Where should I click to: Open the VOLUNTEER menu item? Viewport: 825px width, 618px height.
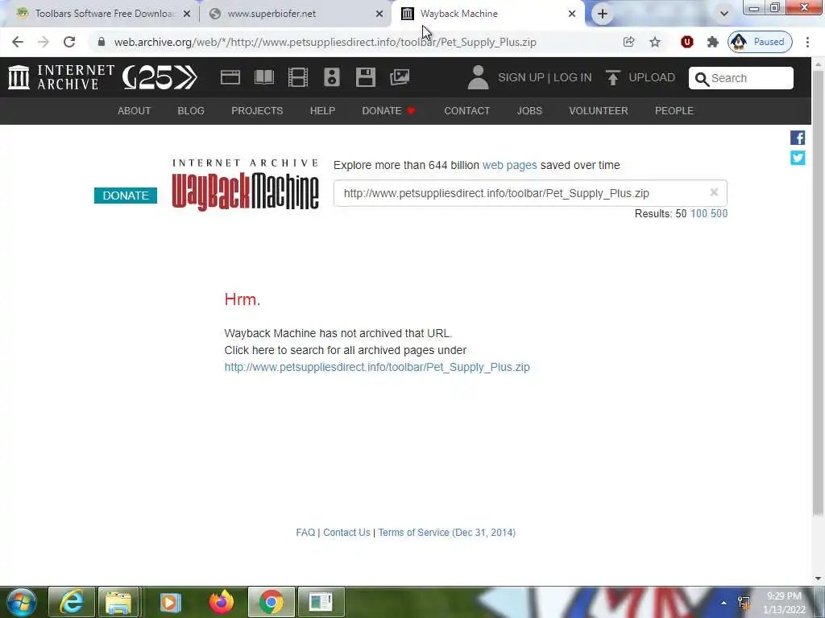[x=599, y=111]
